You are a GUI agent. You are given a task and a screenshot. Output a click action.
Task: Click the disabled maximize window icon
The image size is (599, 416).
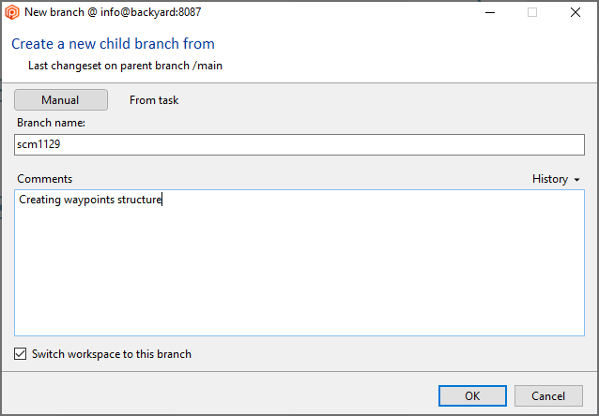532,12
